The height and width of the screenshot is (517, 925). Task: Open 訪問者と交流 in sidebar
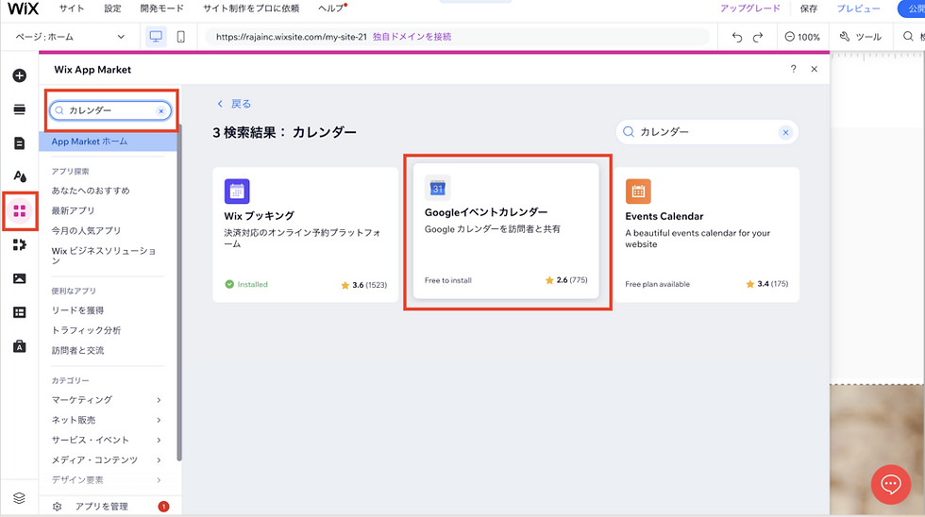(77, 350)
